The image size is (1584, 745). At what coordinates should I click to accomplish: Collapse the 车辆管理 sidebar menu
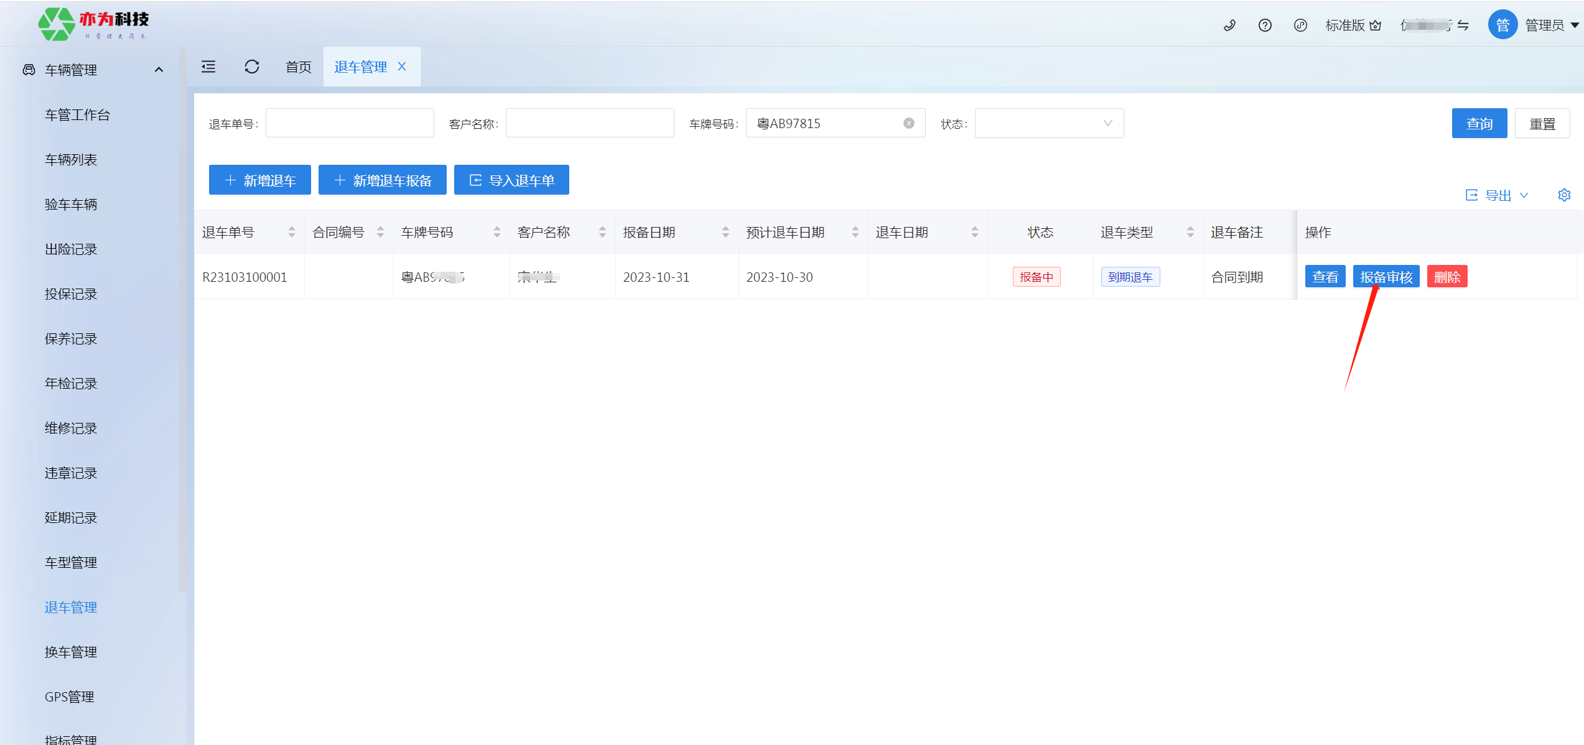[159, 70]
